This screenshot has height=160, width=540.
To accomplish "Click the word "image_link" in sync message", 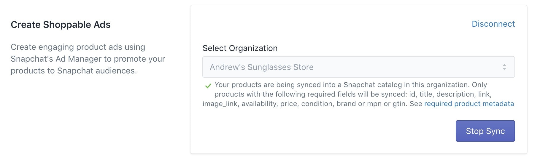I will 220,104.
